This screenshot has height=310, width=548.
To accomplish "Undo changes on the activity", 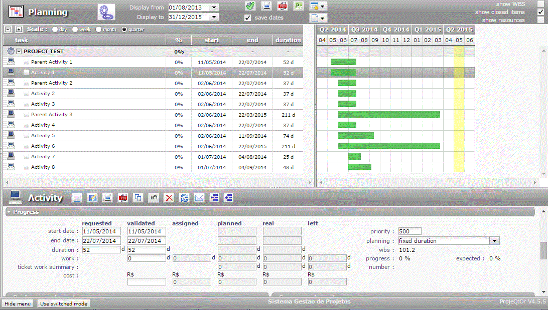I will [x=154, y=198].
